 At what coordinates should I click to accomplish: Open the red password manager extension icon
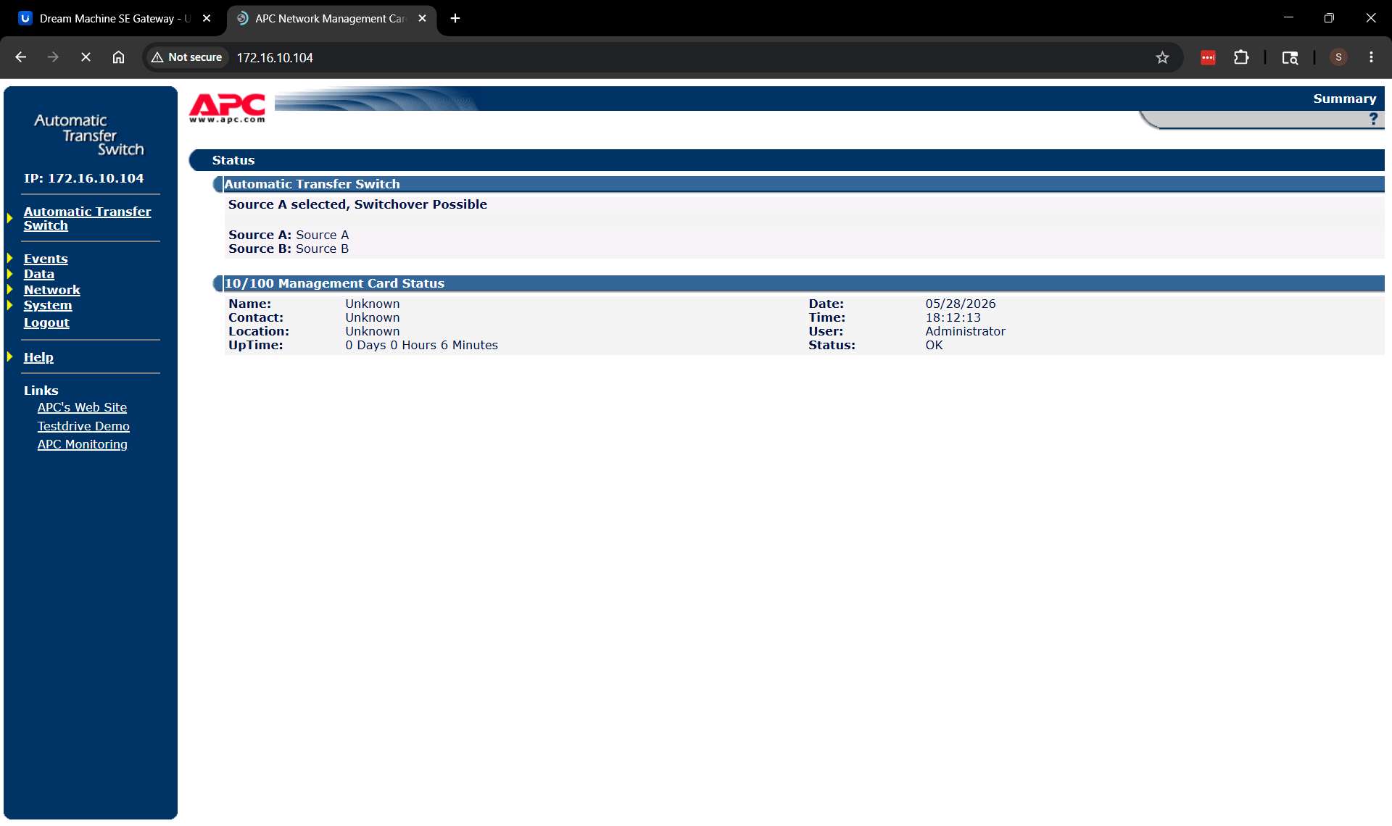1208,57
